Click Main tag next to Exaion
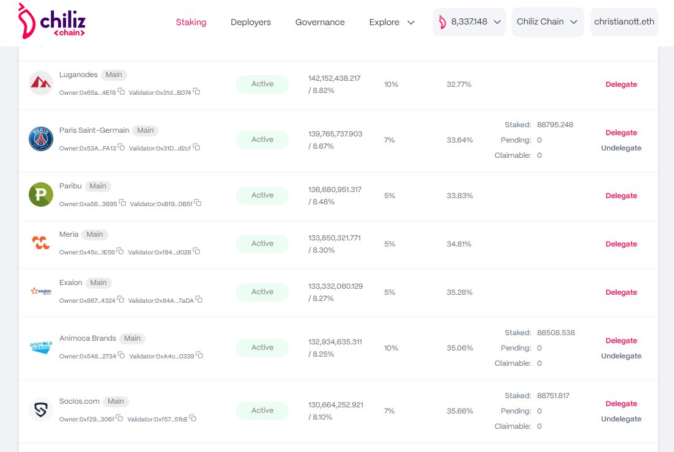The image size is (674, 452). tap(98, 283)
